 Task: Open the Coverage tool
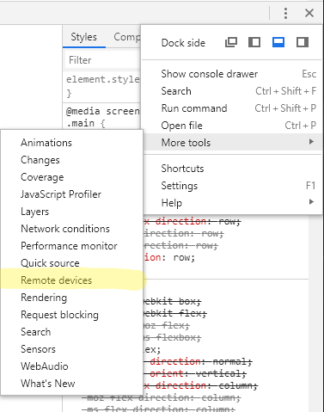71,177
